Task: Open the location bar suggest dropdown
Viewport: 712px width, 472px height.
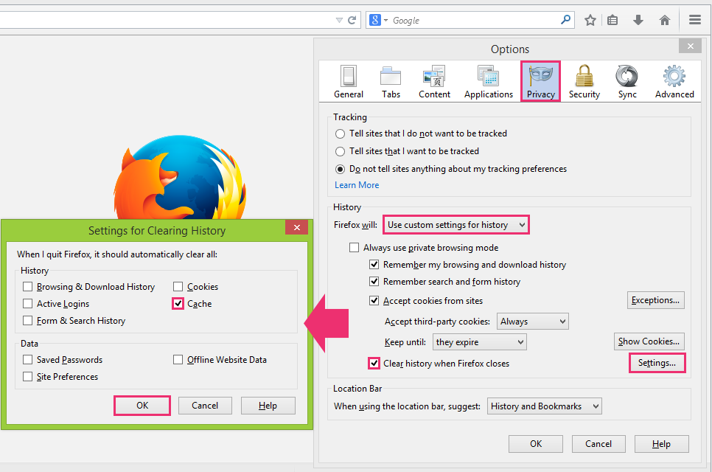Action: pyautogui.click(x=544, y=406)
